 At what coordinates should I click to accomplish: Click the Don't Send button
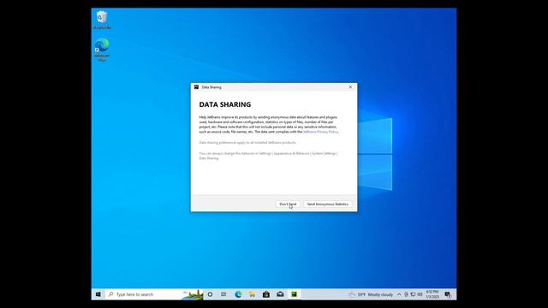(288, 204)
